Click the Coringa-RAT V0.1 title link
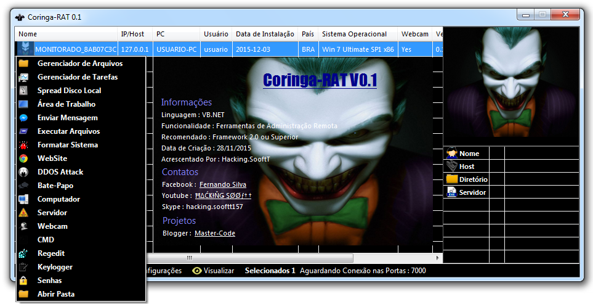Viewport: 593px width, 304px height. tap(320, 80)
